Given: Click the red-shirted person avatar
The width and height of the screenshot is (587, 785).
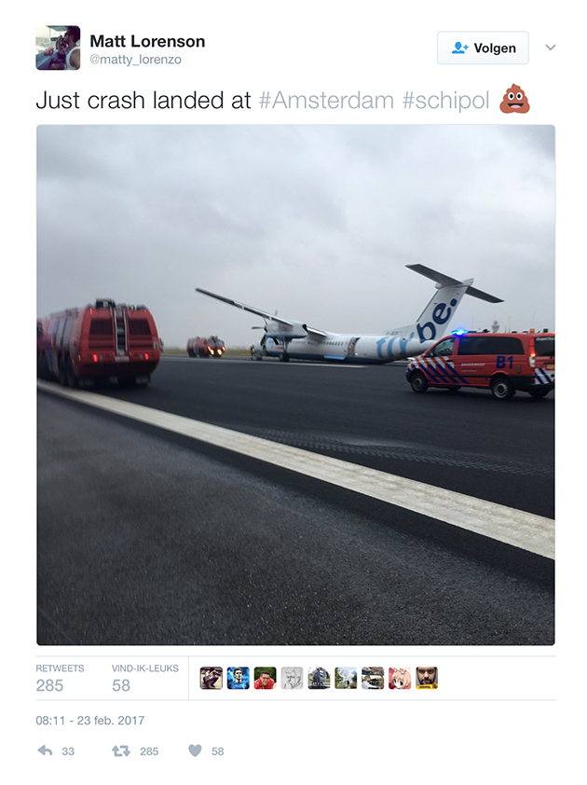Looking at the screenshot, I should pyautogui.click(x=266, y=678).
